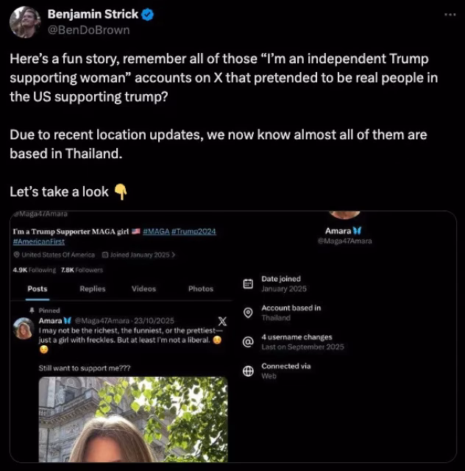The height and width of the screenshot is (471, 465).
Task: Click Benjamin Strick's profile avatar
Action: point(24,22)
